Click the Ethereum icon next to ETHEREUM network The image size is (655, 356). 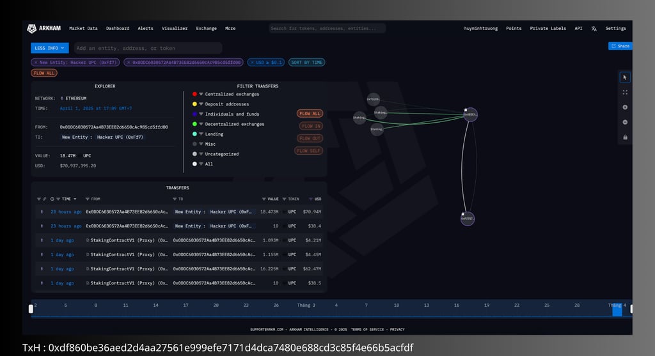tap(62, 98)
